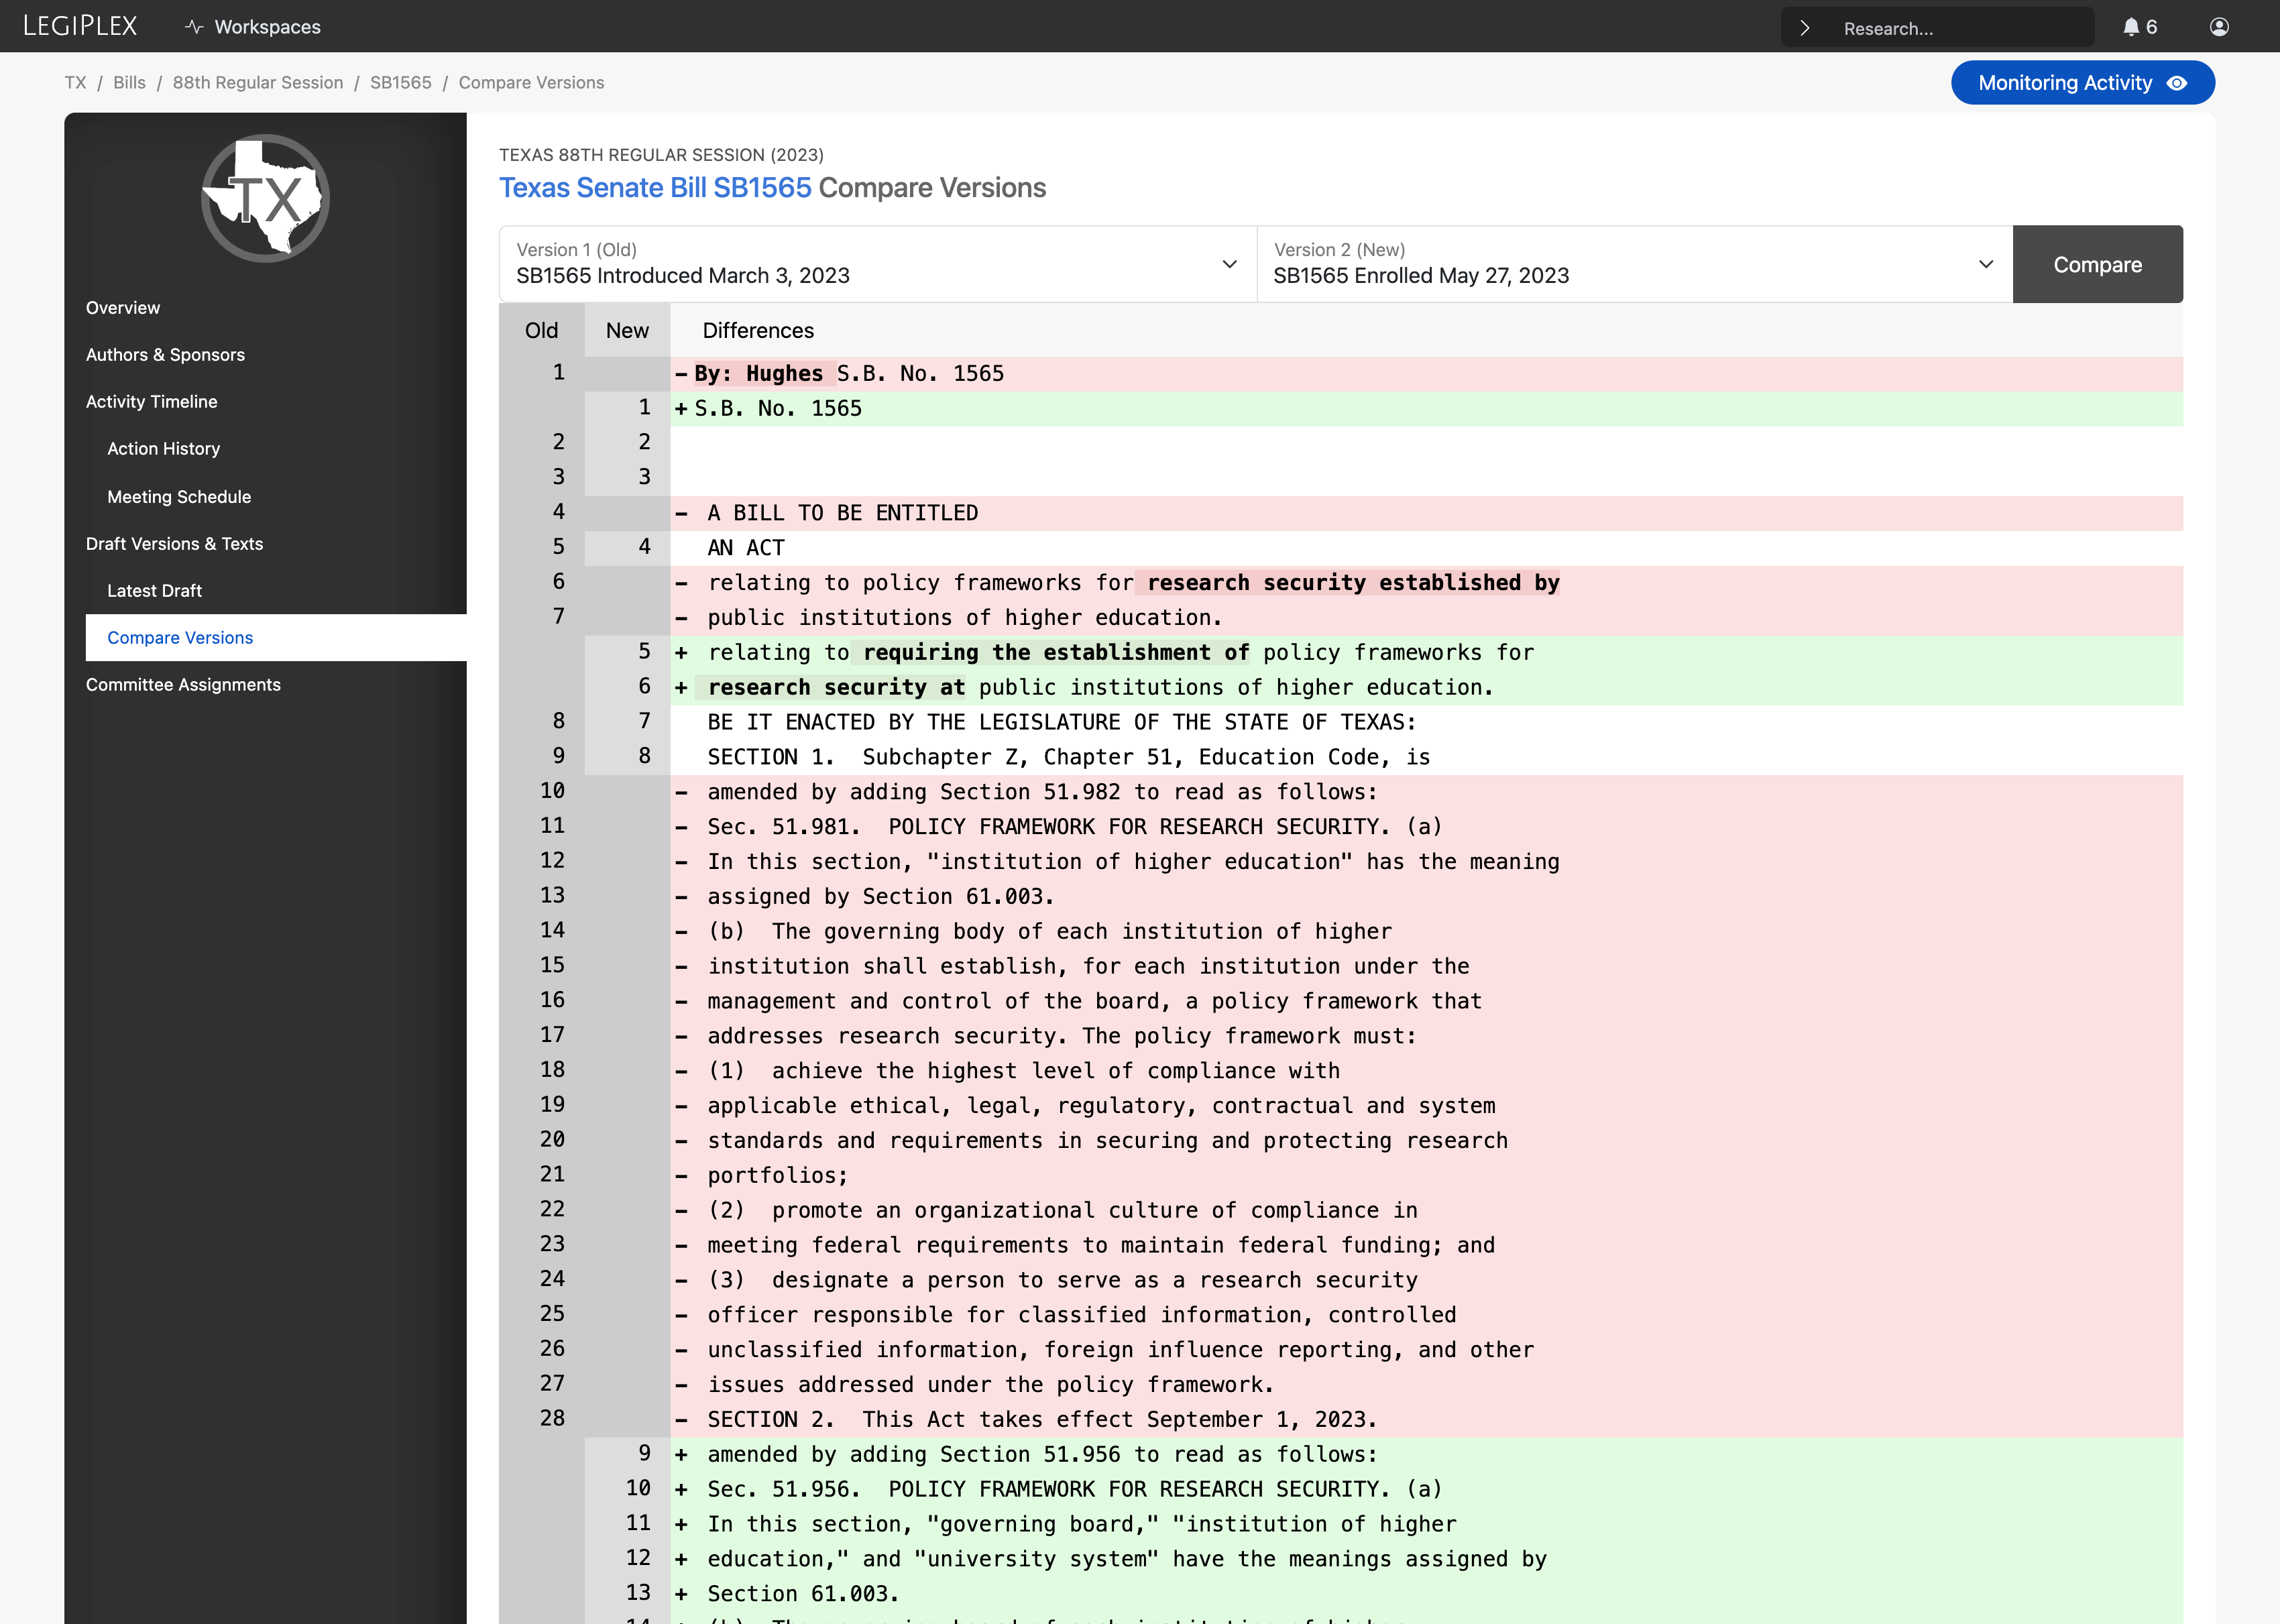Go to TX breadcrumb

pos(75,83)
